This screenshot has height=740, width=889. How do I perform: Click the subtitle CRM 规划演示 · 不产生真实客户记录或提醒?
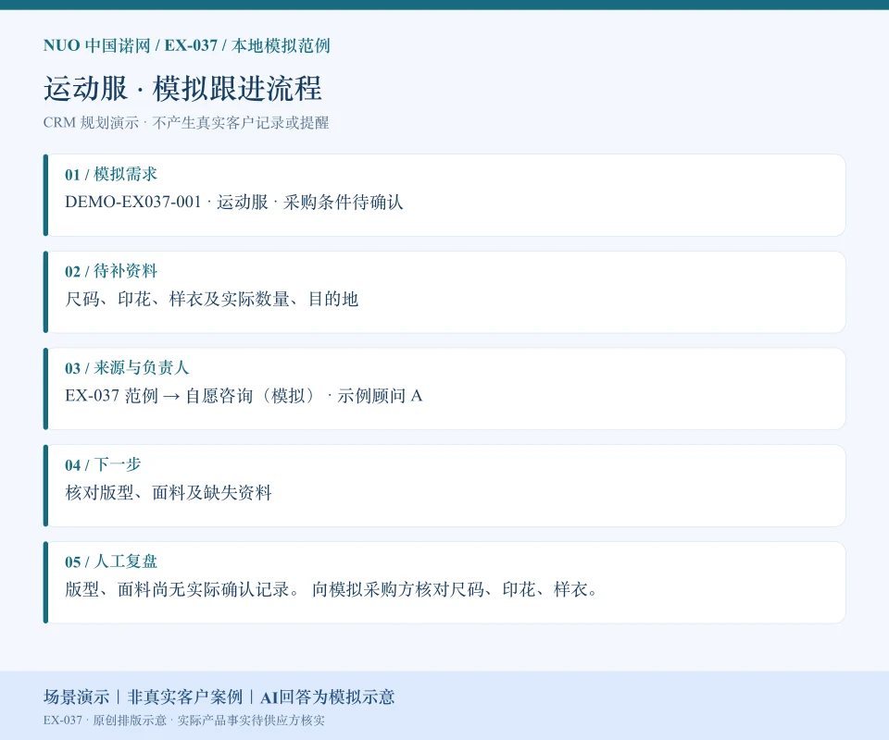(x=186, y=123)
